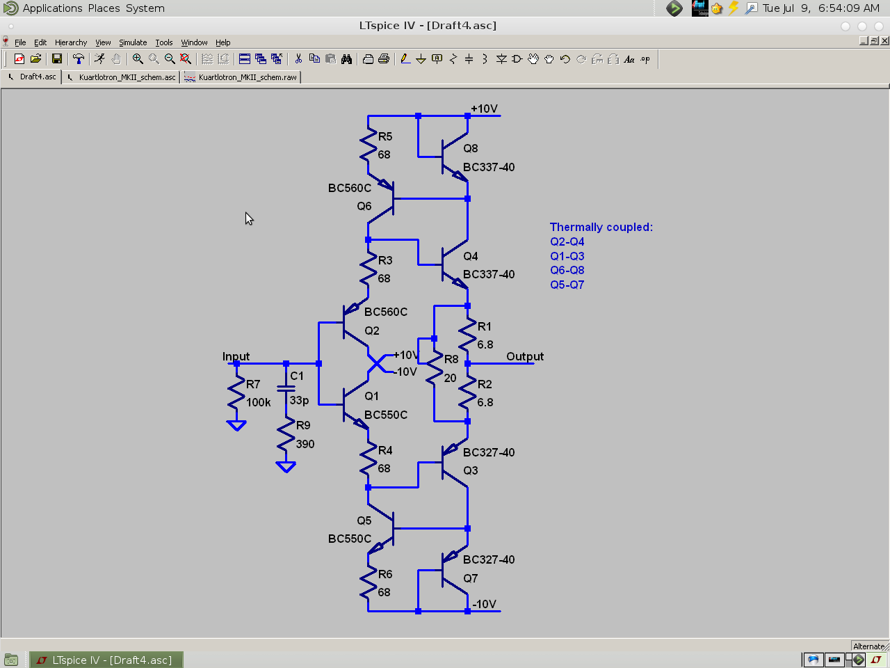Click the 'Alternate' status bar entry
Screen dimensions: 890x668
coord(869,646)
